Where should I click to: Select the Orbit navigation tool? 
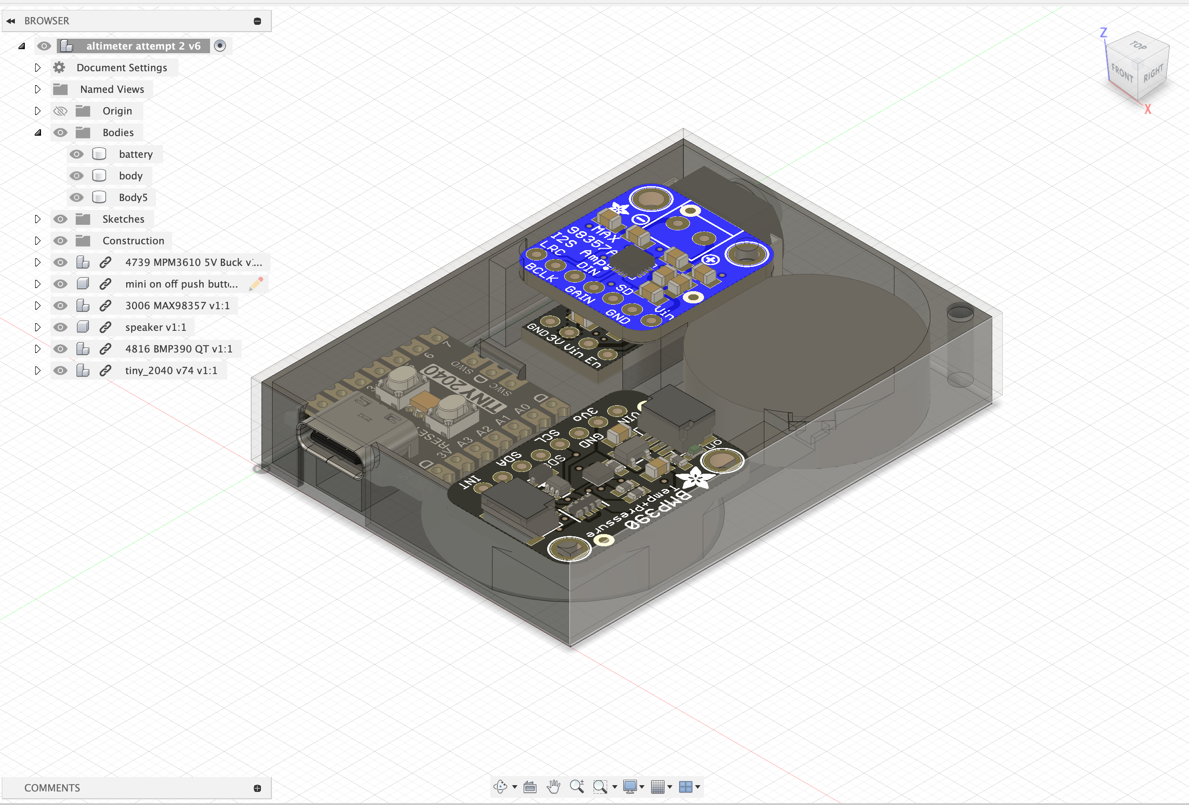pyautogui.click(x=500, y=787)
